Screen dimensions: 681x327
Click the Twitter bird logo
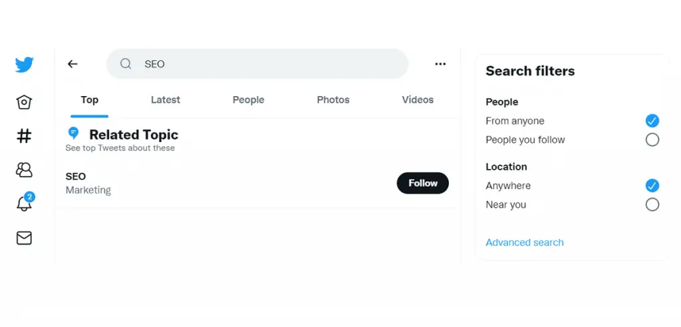pos(25,64)
